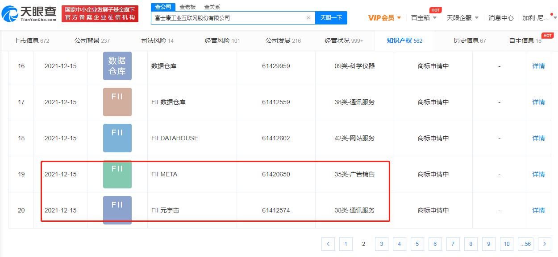
Task: Open the 历史信息 67 tab
Action: pos(470,41)
